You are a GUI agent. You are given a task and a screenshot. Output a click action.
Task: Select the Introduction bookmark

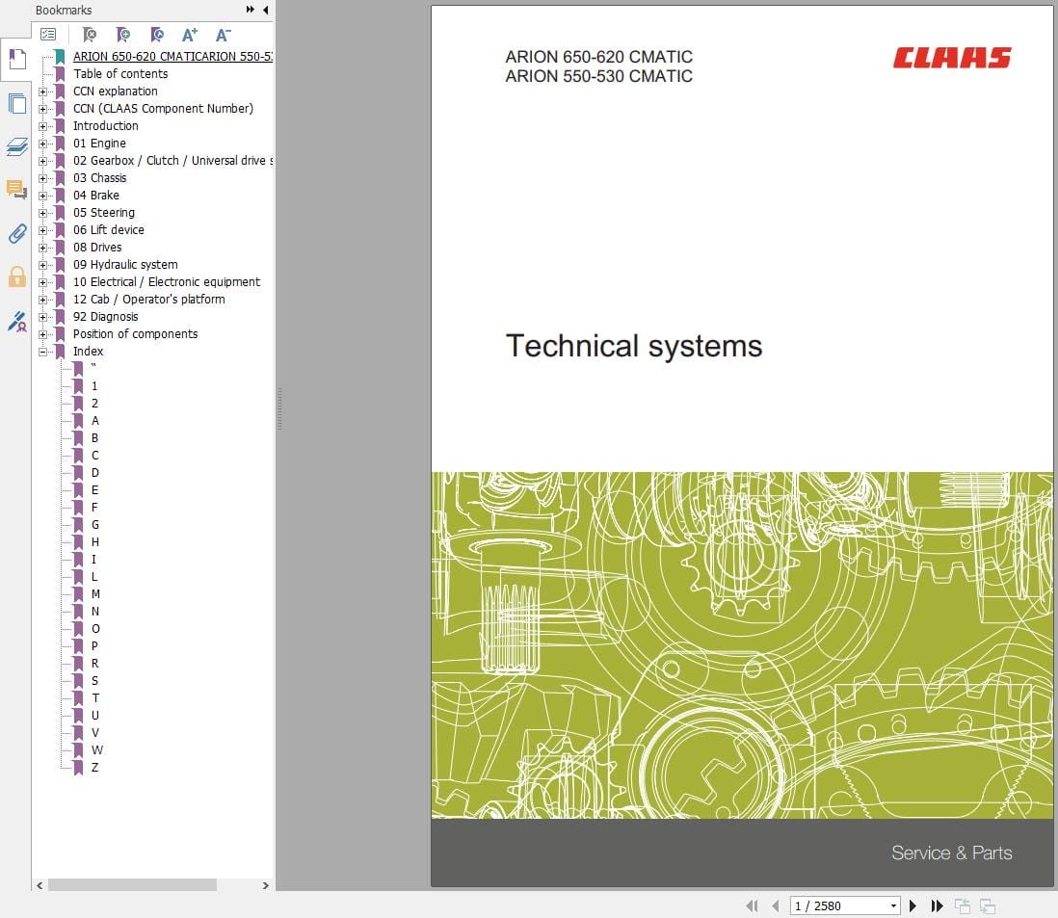click(x=106, y=125)
